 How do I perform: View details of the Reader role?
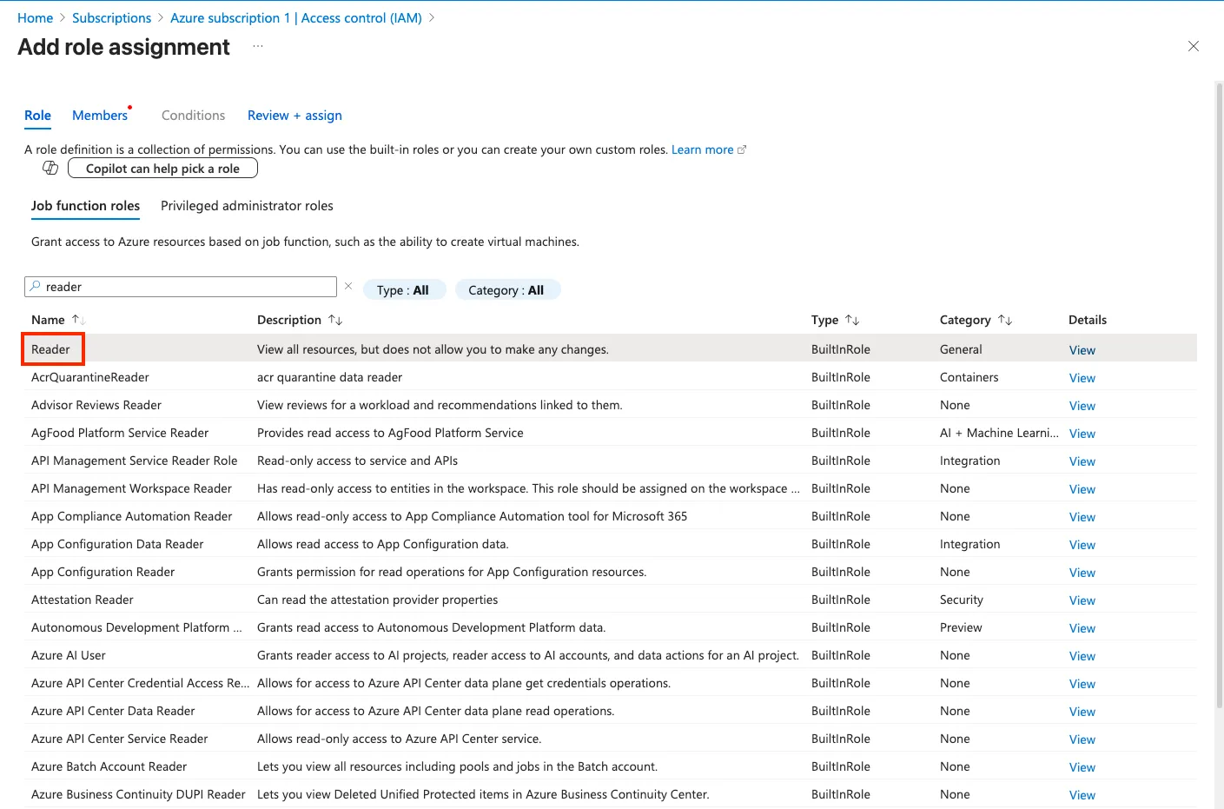click(1082, 350)
